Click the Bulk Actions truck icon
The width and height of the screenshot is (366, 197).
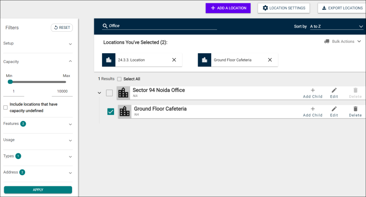[x=327, y=41]
